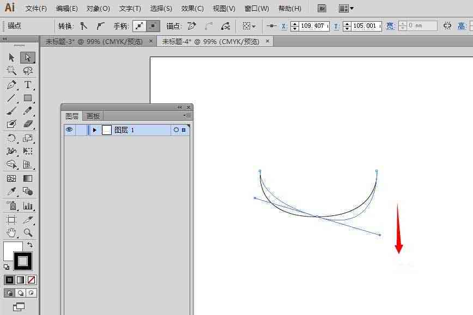Choose the Magic Wand tool
The height and width of the screenshot is (315, 473).
pos(11,71)
